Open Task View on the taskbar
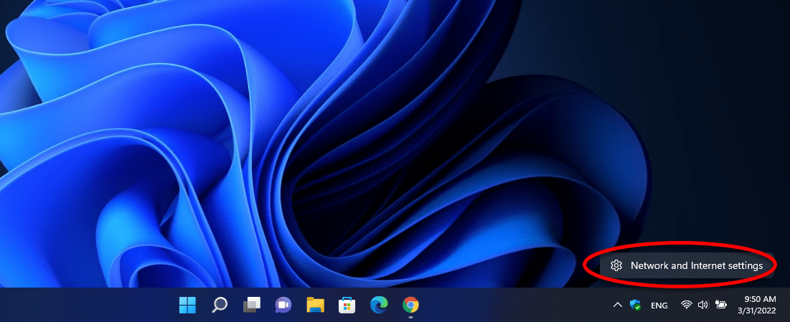This screenshot has height=322, width=790. (251, 305)
